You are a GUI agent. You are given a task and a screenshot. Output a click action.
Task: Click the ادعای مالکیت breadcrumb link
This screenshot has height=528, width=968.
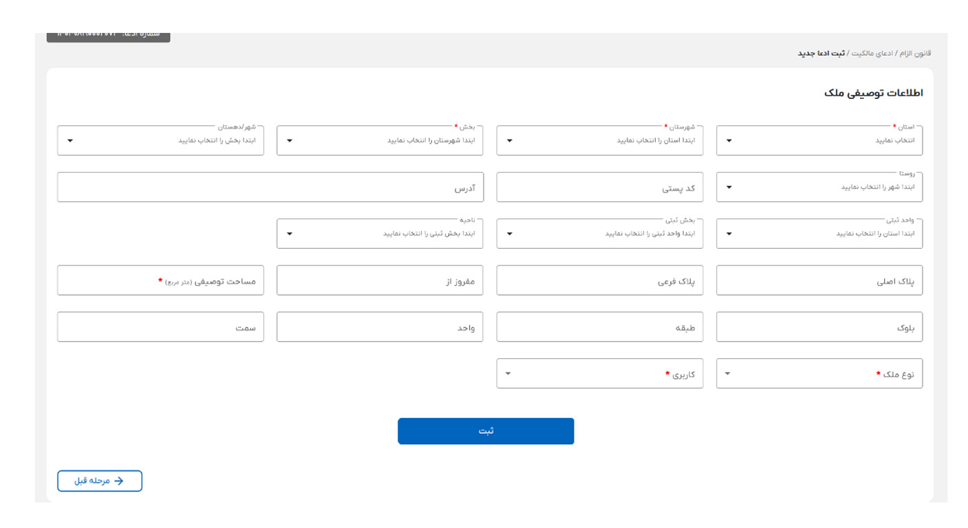point(874,54)
